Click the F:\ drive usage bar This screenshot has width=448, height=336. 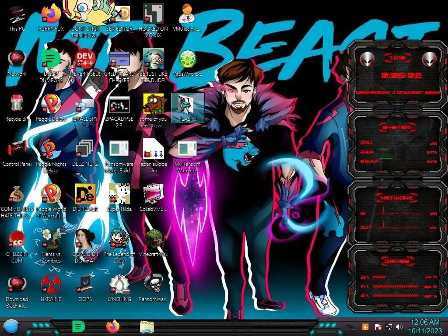(x=399, y=286)
